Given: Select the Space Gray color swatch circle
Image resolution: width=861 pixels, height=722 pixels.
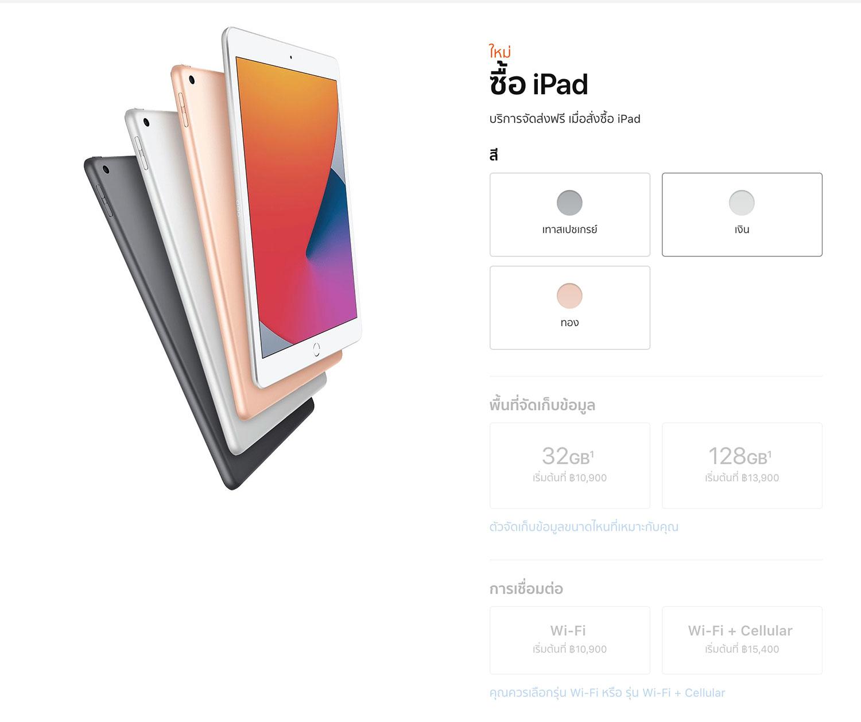Looking at the screenshot, I should point(569,203).
